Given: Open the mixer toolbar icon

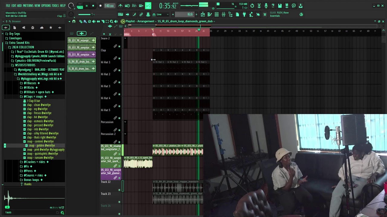Looking at the screenshot, I should click(x=223, y=14).
